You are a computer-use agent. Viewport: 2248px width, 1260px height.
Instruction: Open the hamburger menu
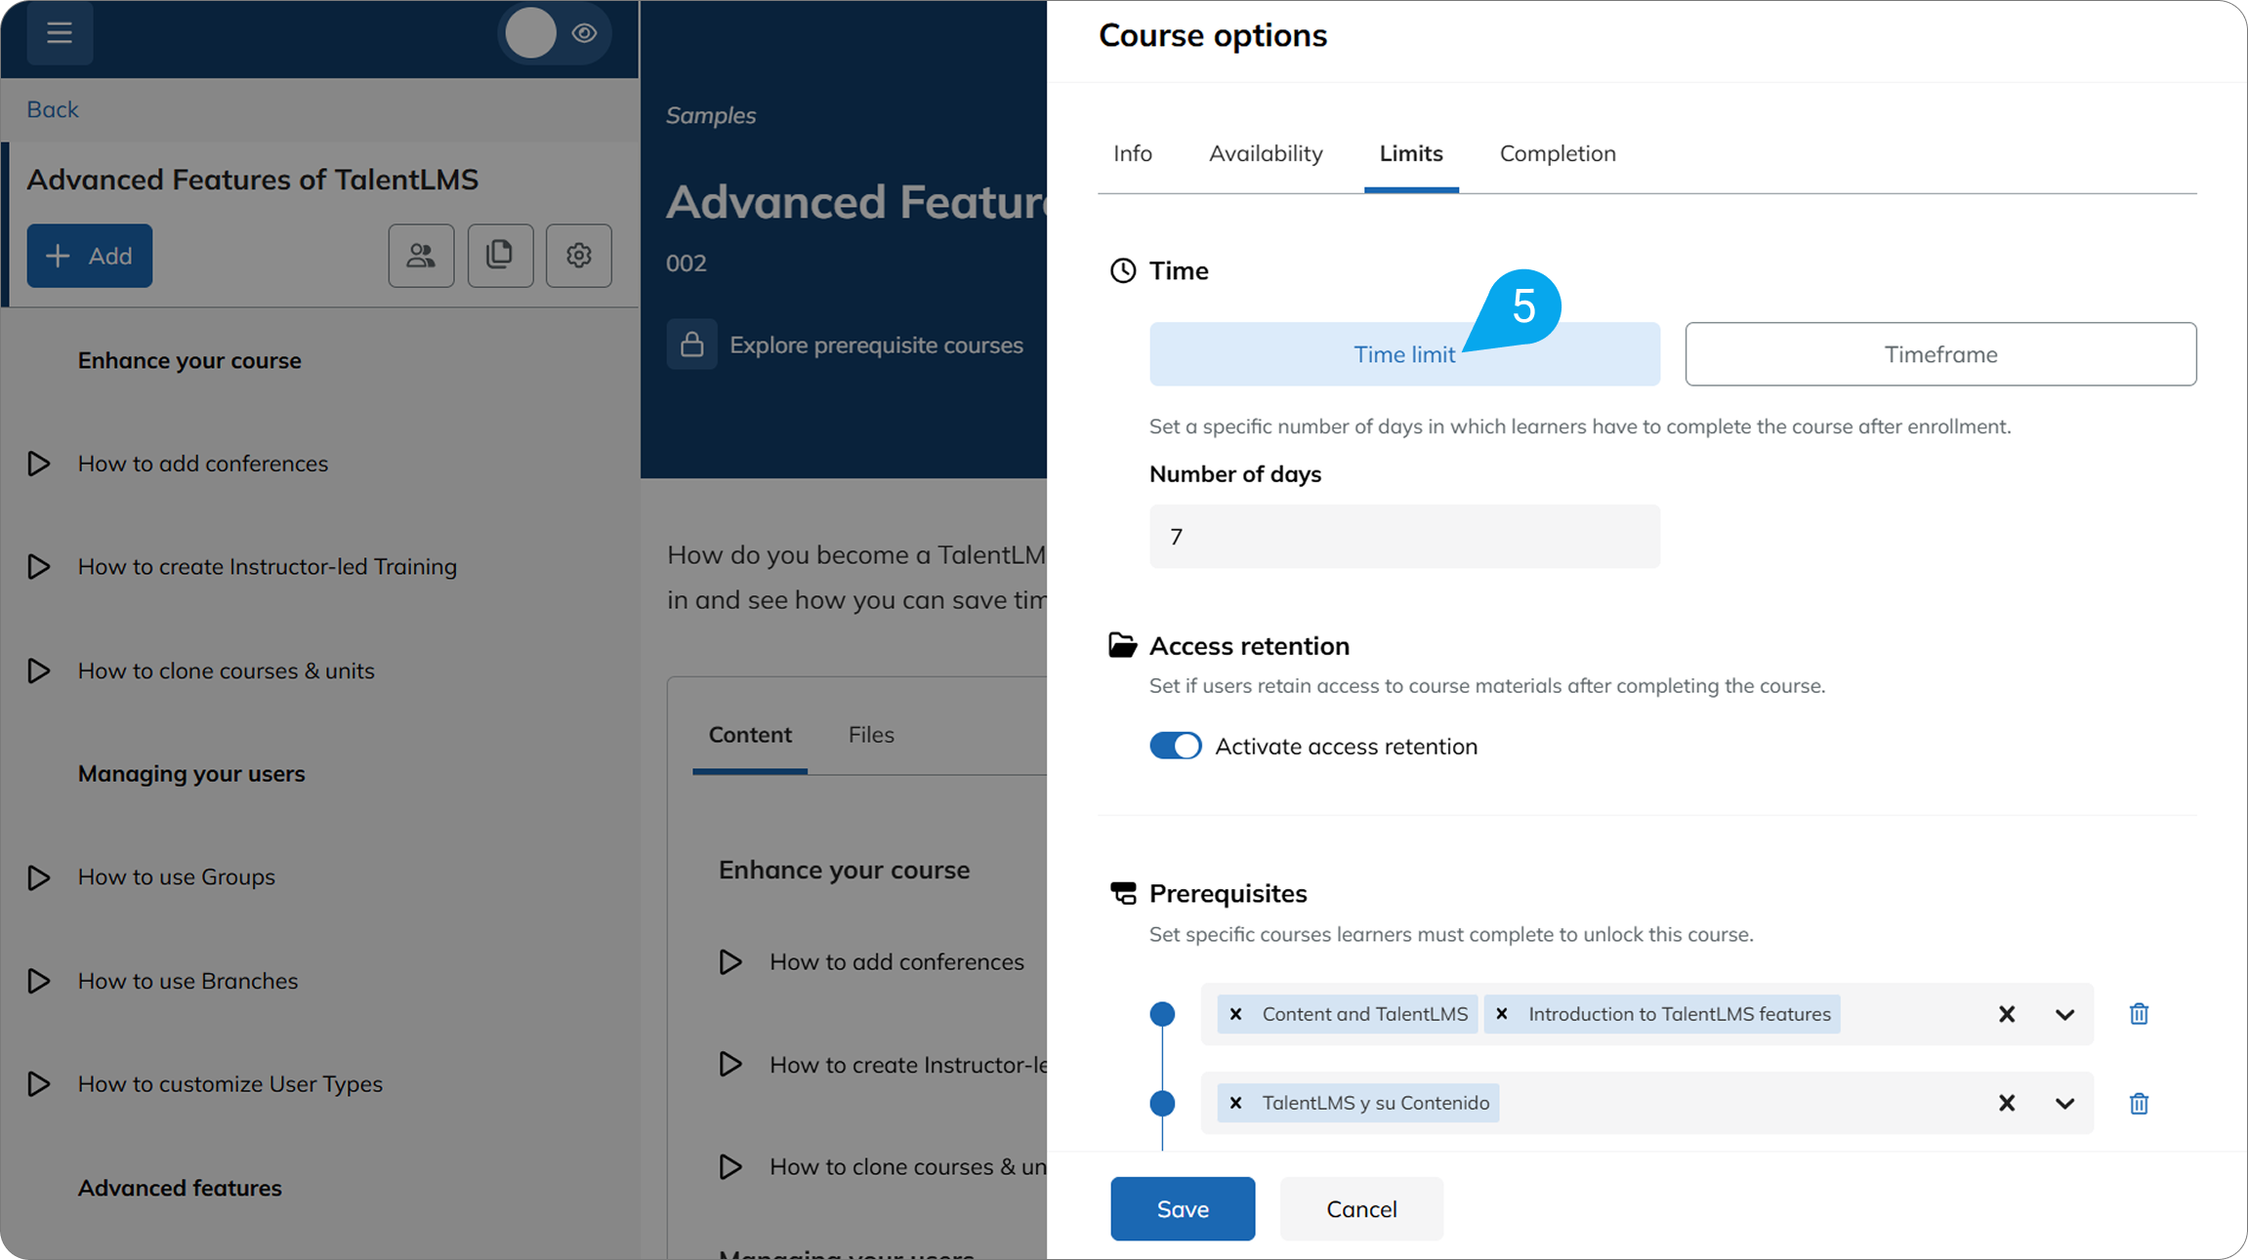coord(60,33)
